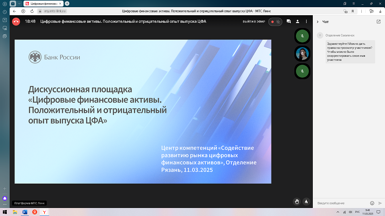Viewport: 385px width, 216px height.
Task: Click the Введите сообщение chat input field
Action: 341,203
